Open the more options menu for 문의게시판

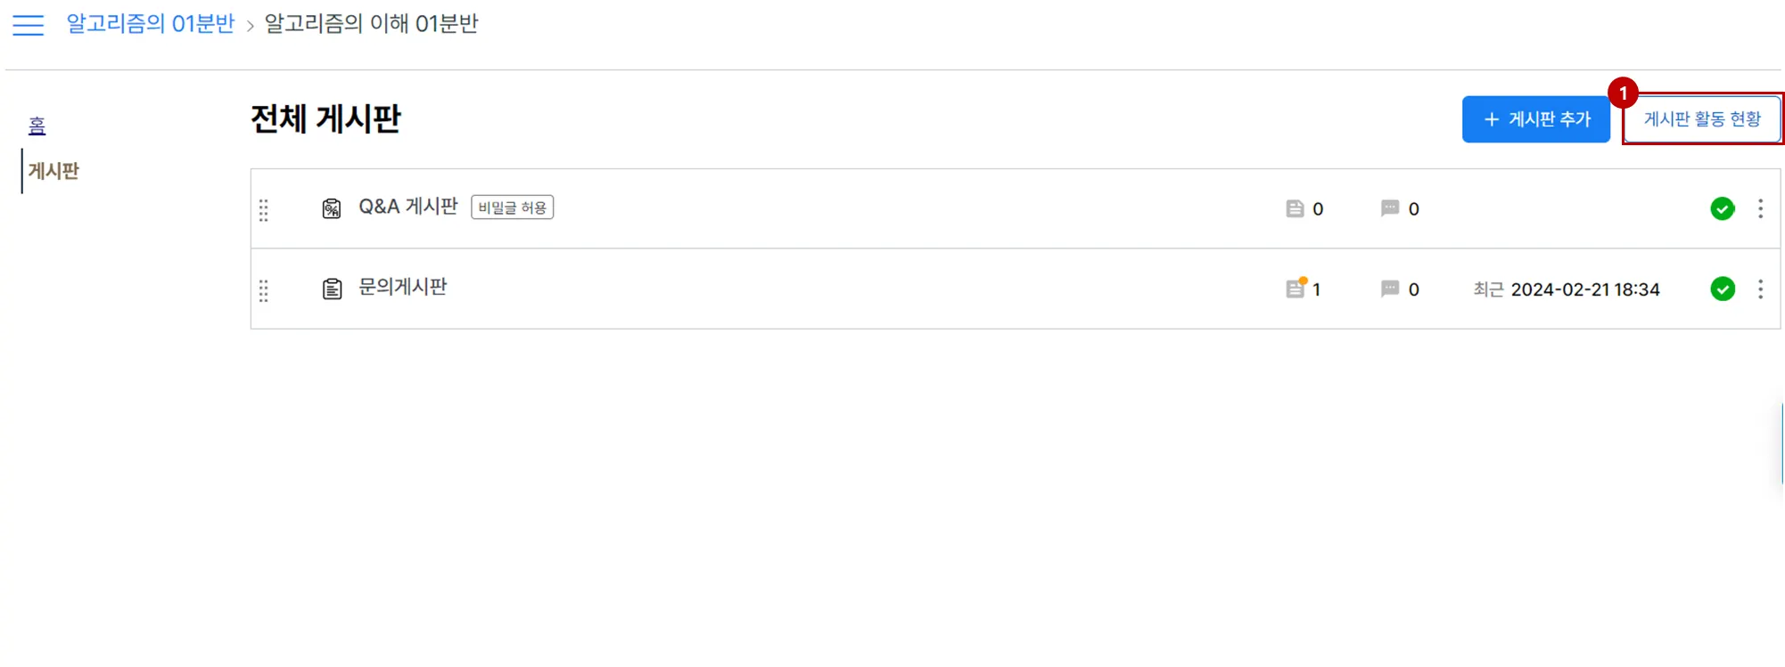coord(1760,289)
